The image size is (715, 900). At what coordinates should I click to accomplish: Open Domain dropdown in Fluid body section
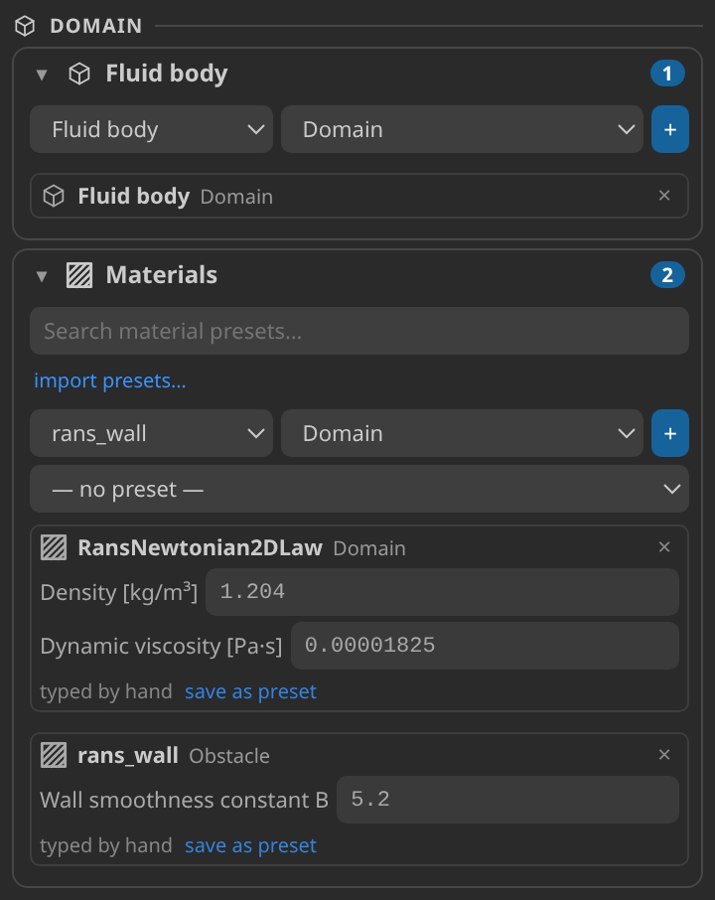(x=462, y=129)
